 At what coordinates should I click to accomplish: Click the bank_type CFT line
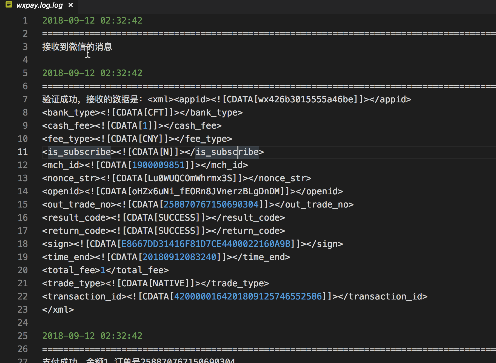[x=142, y=113]
